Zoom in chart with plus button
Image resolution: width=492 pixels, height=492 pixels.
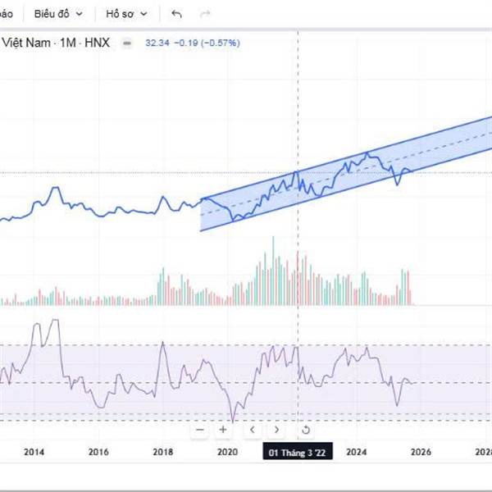pyautogui.click(x=223, y=430)
